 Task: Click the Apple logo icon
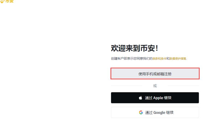tap(140, 98)
